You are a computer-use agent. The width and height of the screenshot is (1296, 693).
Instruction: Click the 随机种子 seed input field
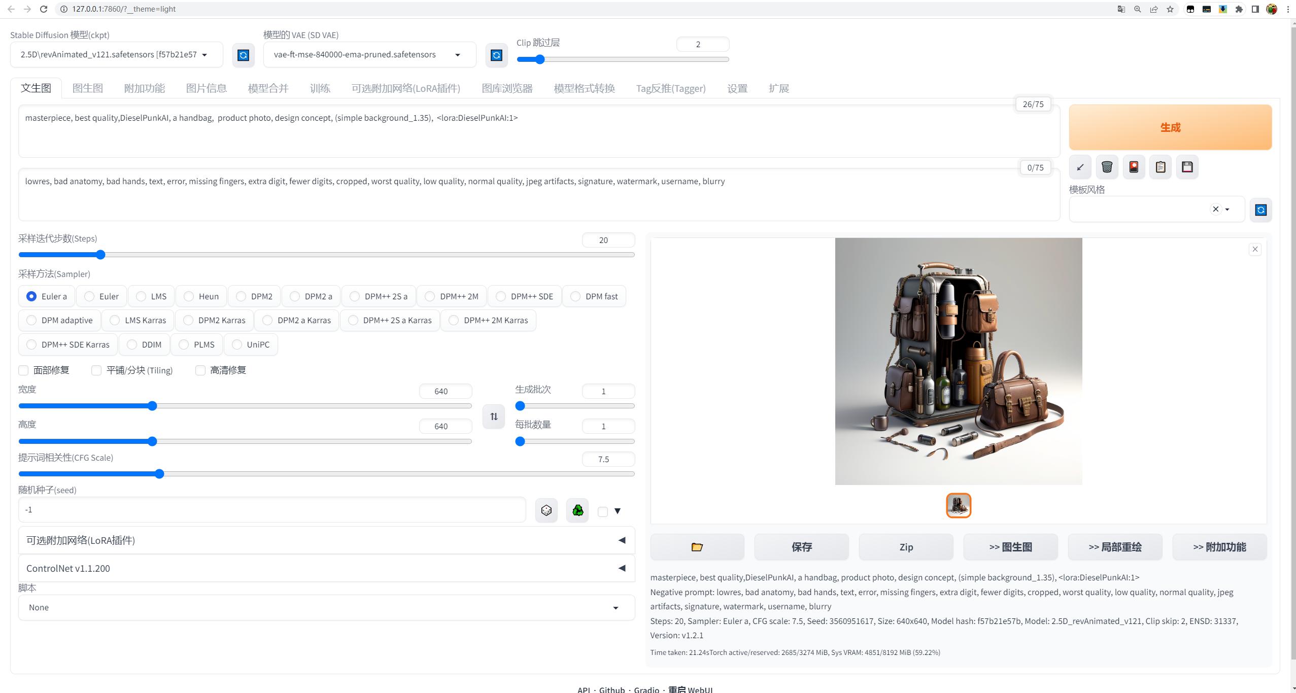(x=272, y=510)
